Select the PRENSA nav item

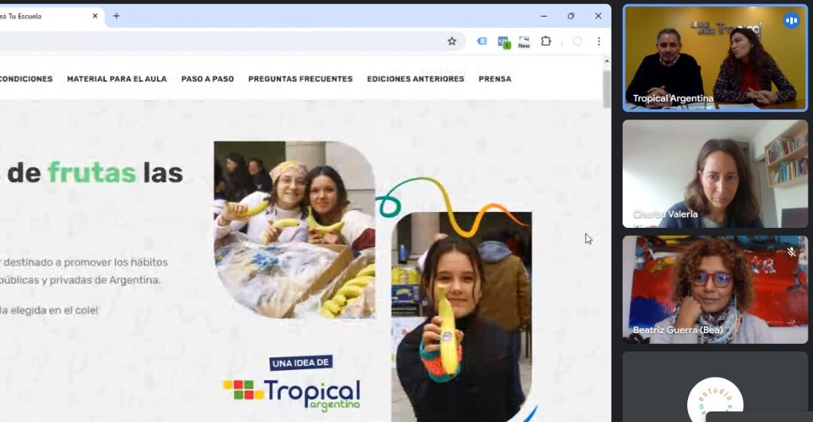[x=495, y=79]
